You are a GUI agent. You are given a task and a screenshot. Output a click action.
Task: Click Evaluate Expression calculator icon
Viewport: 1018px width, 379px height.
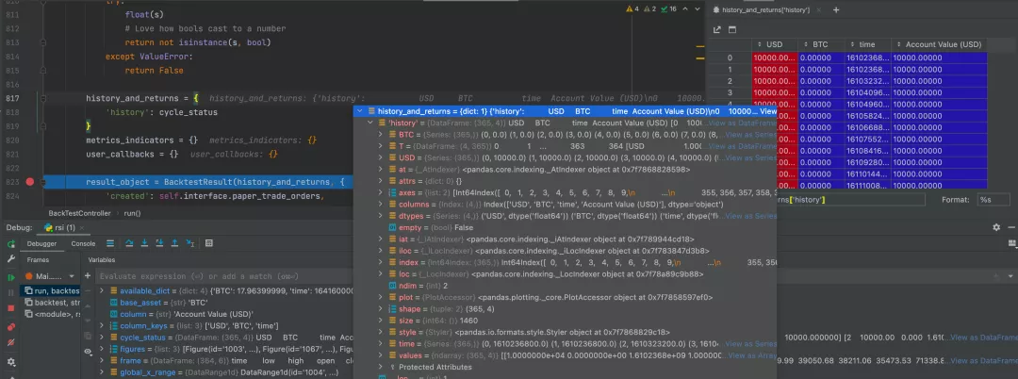coord(209,243)
